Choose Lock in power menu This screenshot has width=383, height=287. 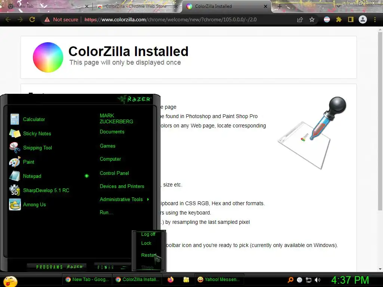coord(146,243)
